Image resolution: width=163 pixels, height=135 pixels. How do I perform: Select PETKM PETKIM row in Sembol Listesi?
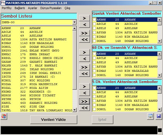point(37,99)
